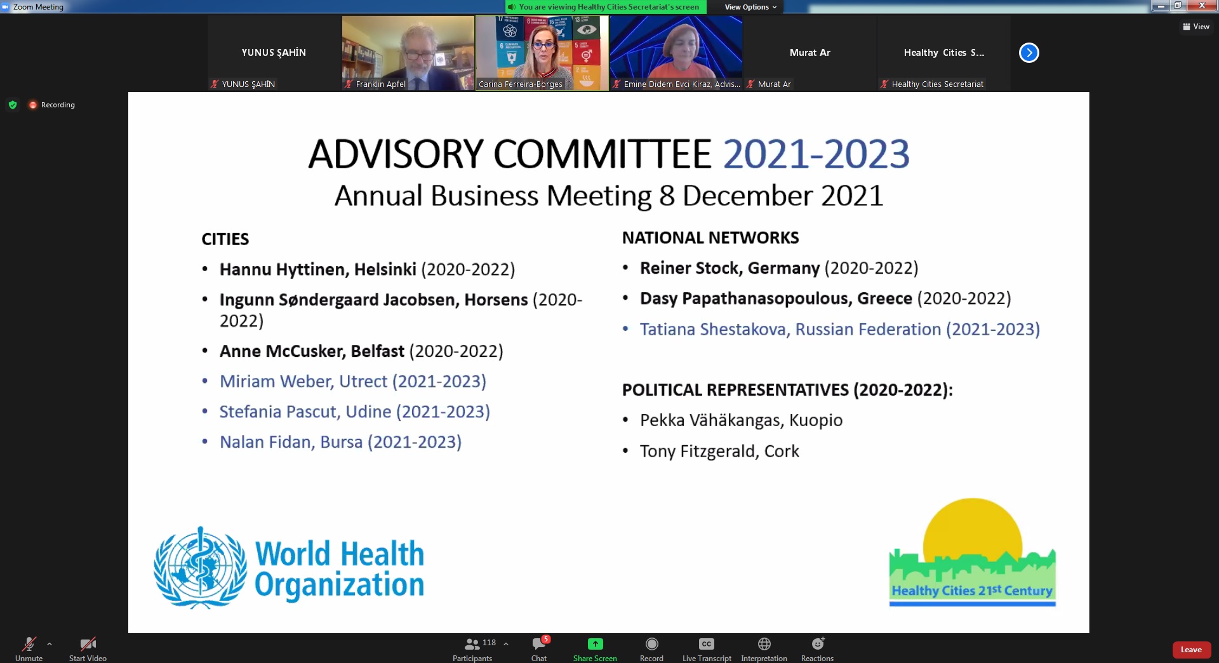Viewport: 1219px width, 663px height.
Task: Click 'Dasy Papathanasopoulous, Greece' entry
Action: pyautogui.click(x=825, y=298)
